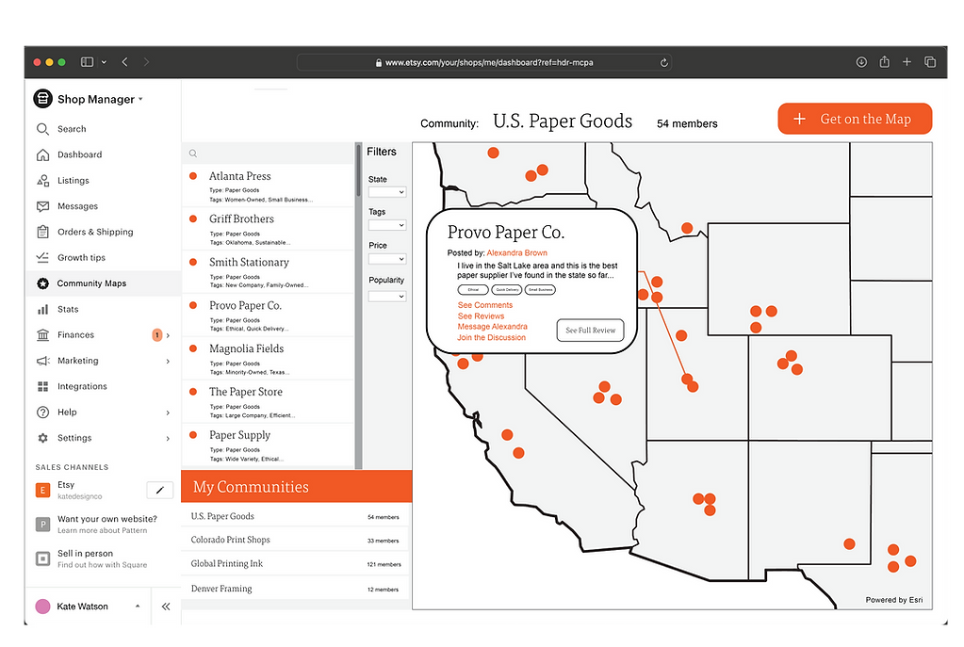Screen dimensions: 964x647
Task: Click the See Full Review button
Action: (590, 331)
